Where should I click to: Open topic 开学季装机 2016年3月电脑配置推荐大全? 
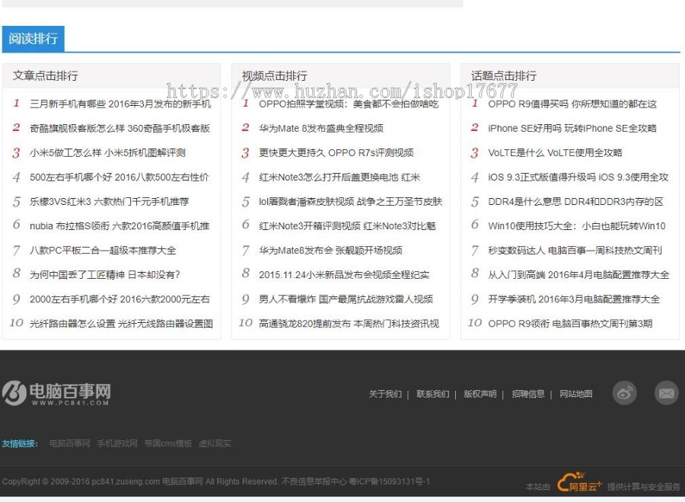[x=574, y=299]
